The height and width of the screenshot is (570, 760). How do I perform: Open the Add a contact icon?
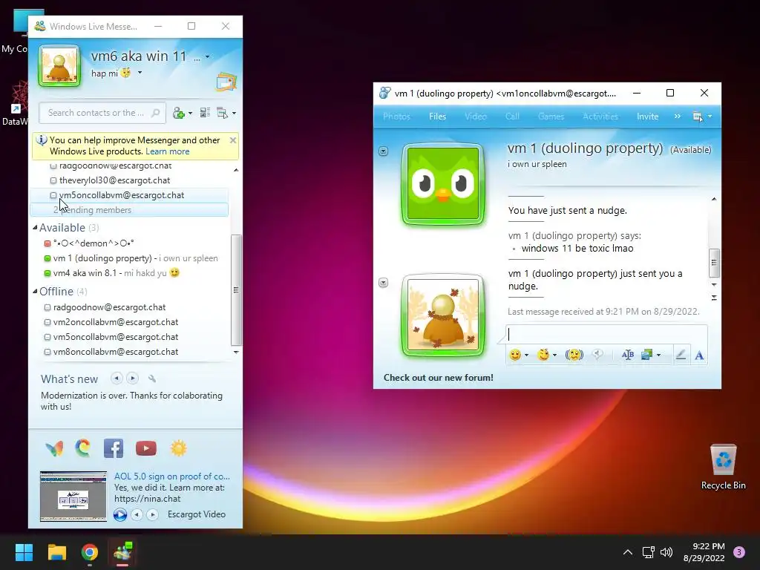tap(179, 113)
